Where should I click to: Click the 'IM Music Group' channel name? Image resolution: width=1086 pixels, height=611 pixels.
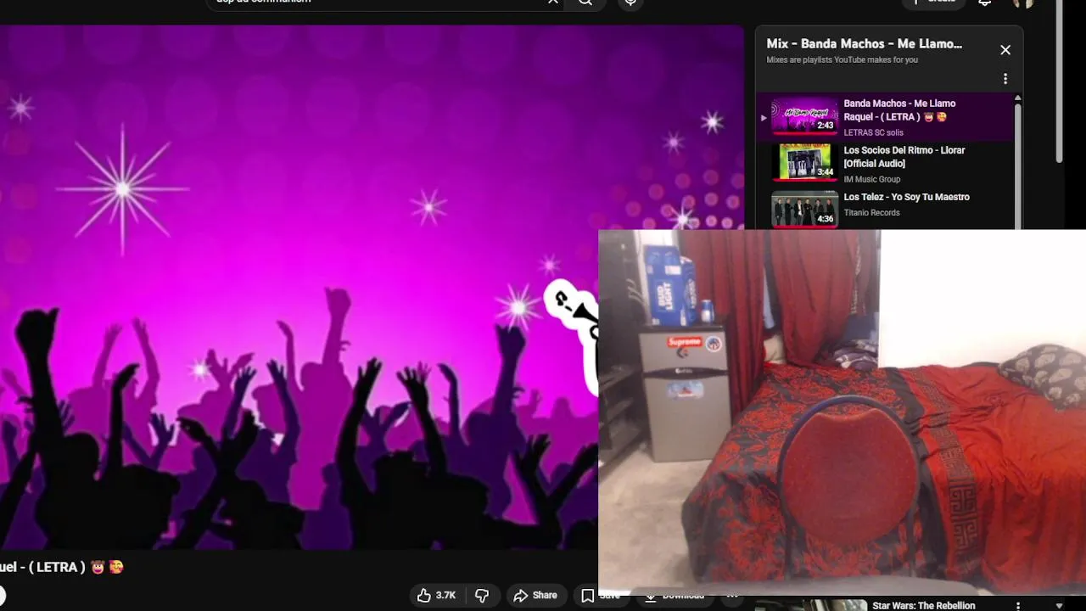click(871, 179)
